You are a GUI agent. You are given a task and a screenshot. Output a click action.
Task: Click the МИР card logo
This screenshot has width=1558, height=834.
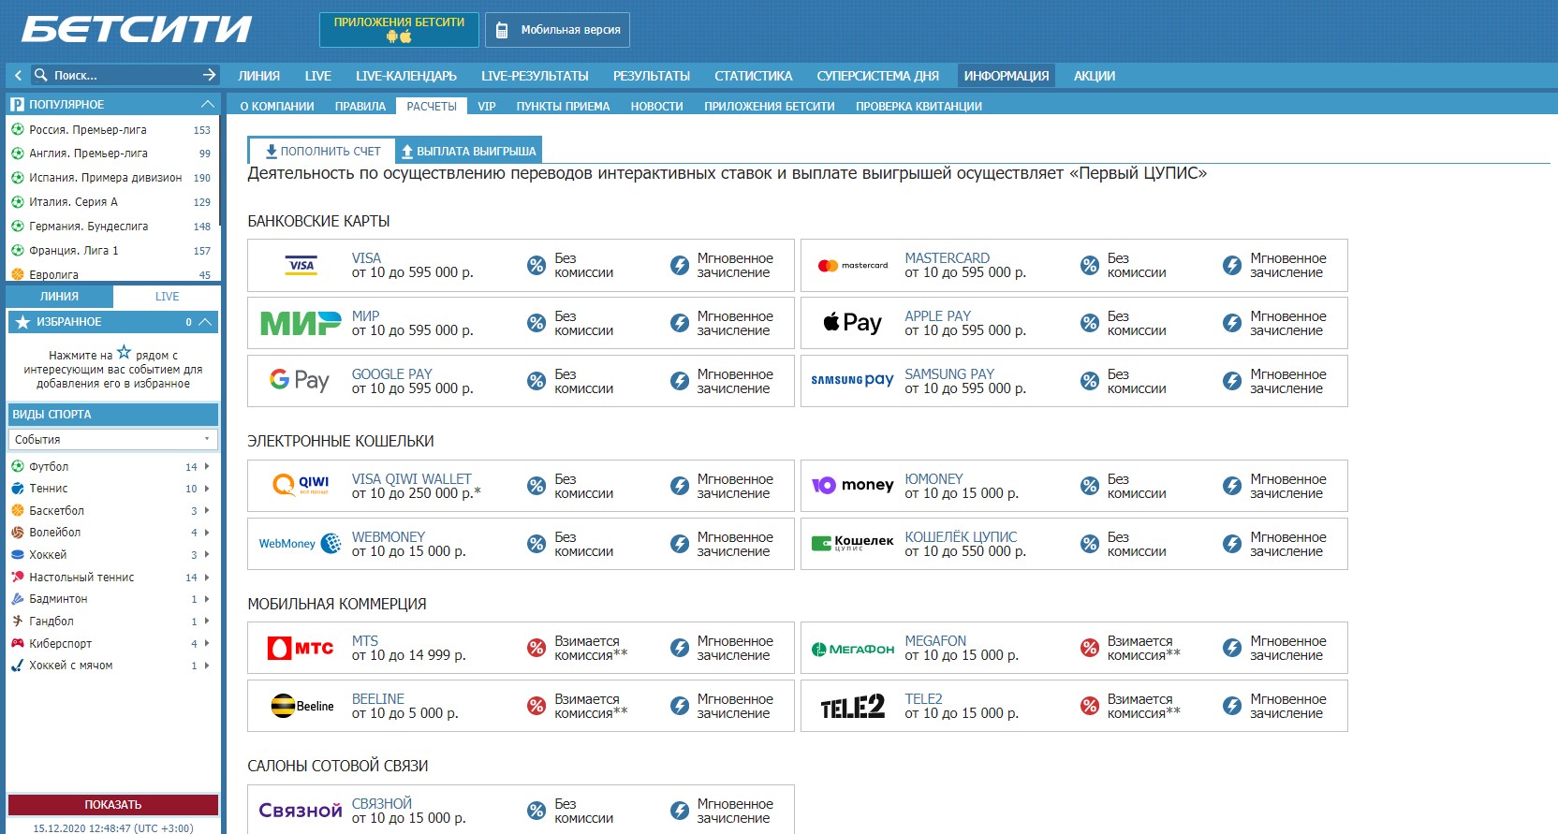coord(301,323)
